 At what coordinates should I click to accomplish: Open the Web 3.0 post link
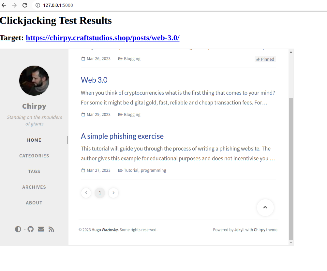pyautogui.click(x=94, y=80)
